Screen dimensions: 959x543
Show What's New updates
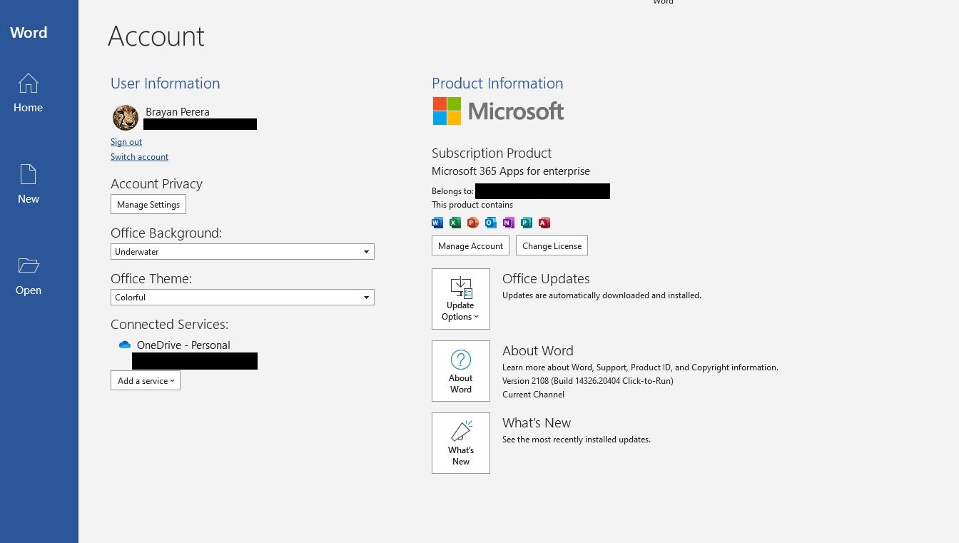(461, 443)
